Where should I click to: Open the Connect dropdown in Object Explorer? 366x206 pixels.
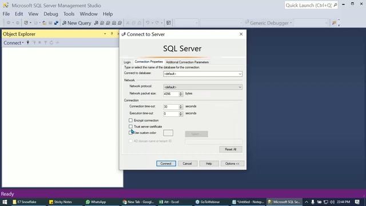pyautogui.click(x=14, y=43)
